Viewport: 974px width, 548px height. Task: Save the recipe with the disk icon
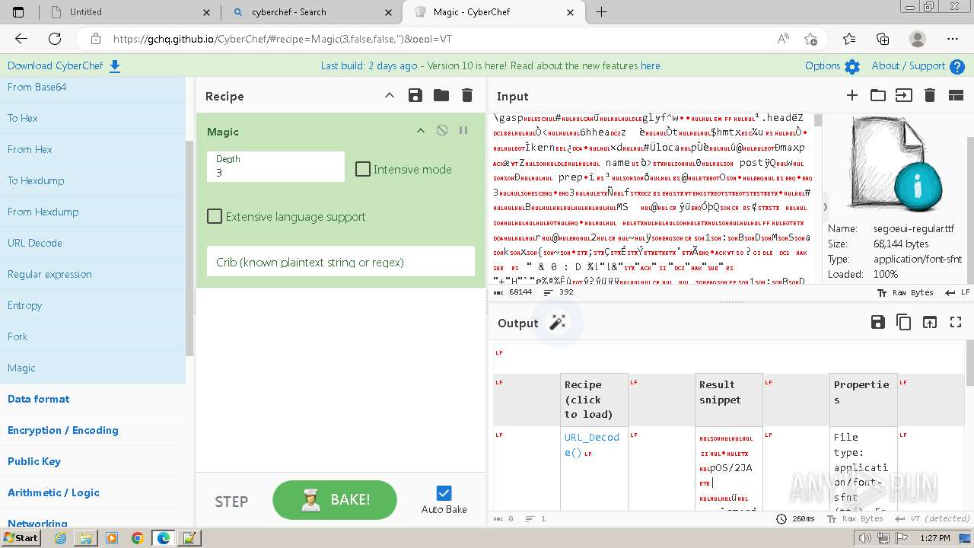pos(415,95)
